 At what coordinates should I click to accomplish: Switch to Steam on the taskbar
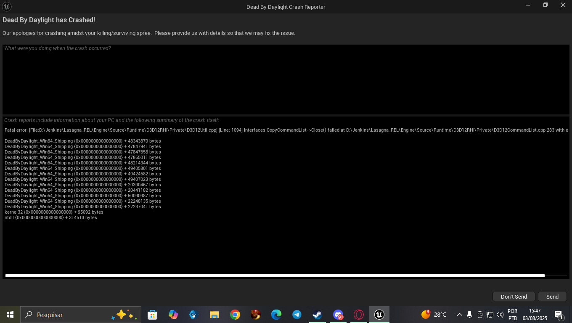[x=318, y=315]
